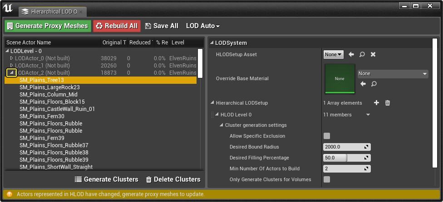Browse to HLODSetup Asset in Content Browser
This screenshot has height=202, width=443.
click(x=362, y=54)
